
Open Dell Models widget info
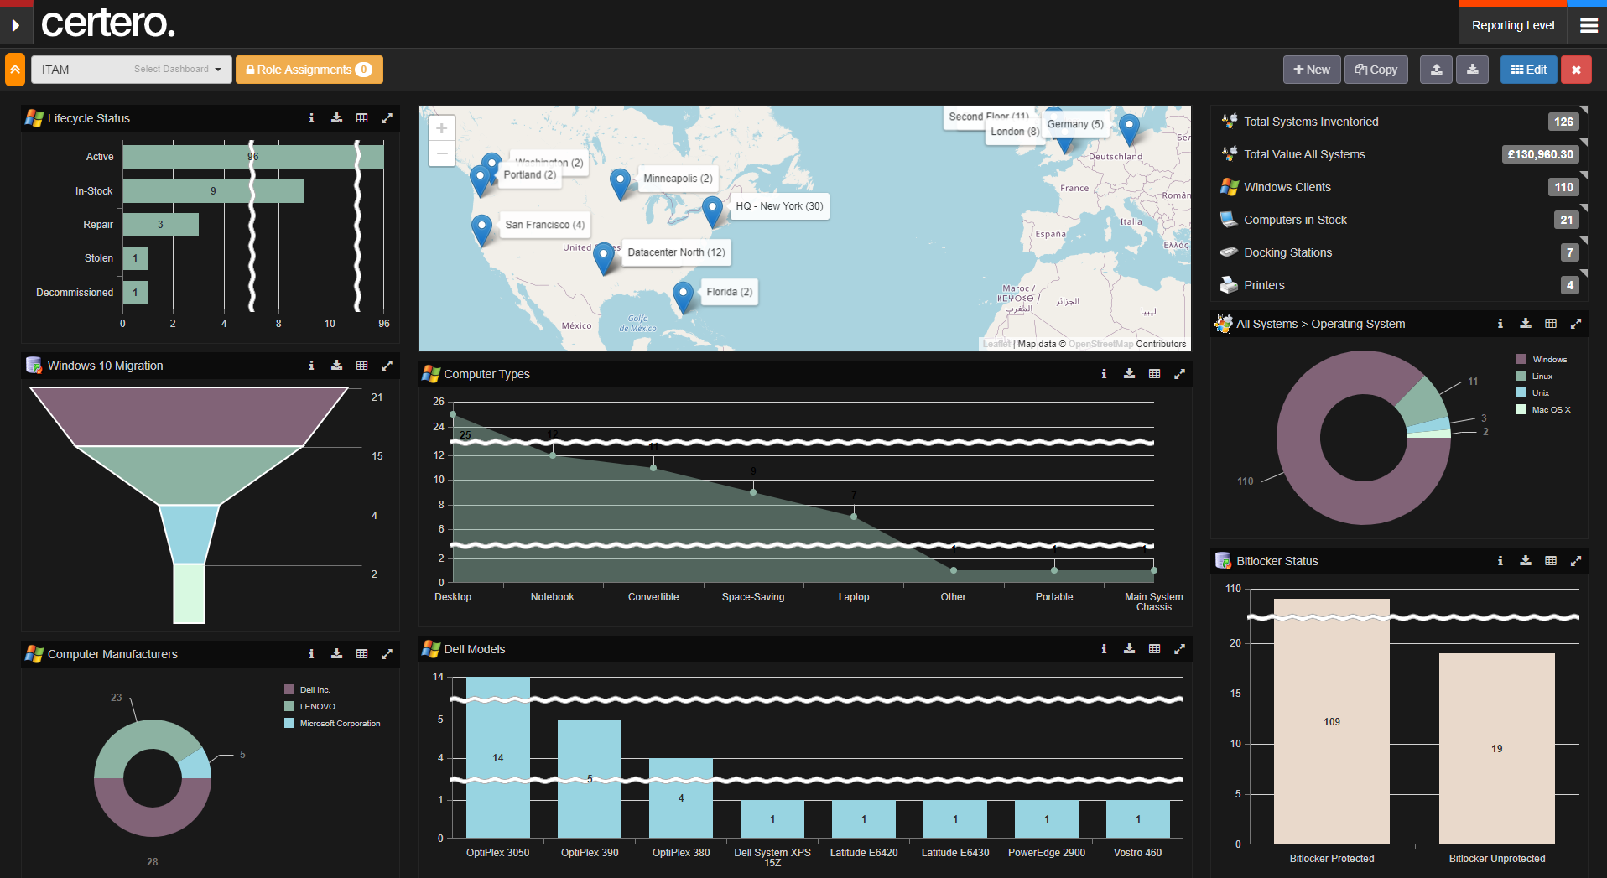1104,649
